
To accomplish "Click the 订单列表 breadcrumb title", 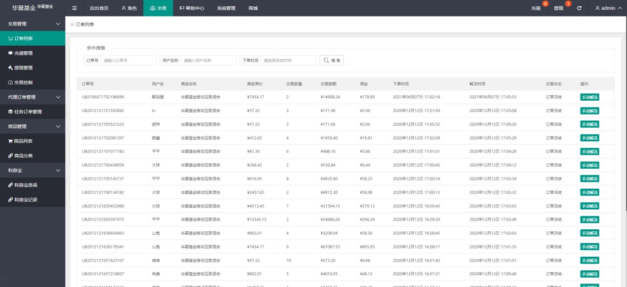I will point(85,24).
